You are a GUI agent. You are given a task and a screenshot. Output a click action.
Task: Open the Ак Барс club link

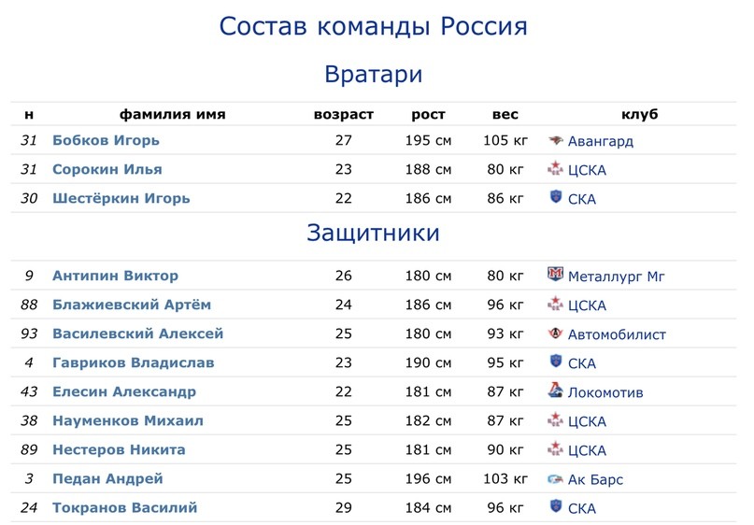click(595, 479)
